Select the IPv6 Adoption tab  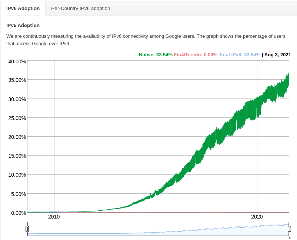point(23,8)
